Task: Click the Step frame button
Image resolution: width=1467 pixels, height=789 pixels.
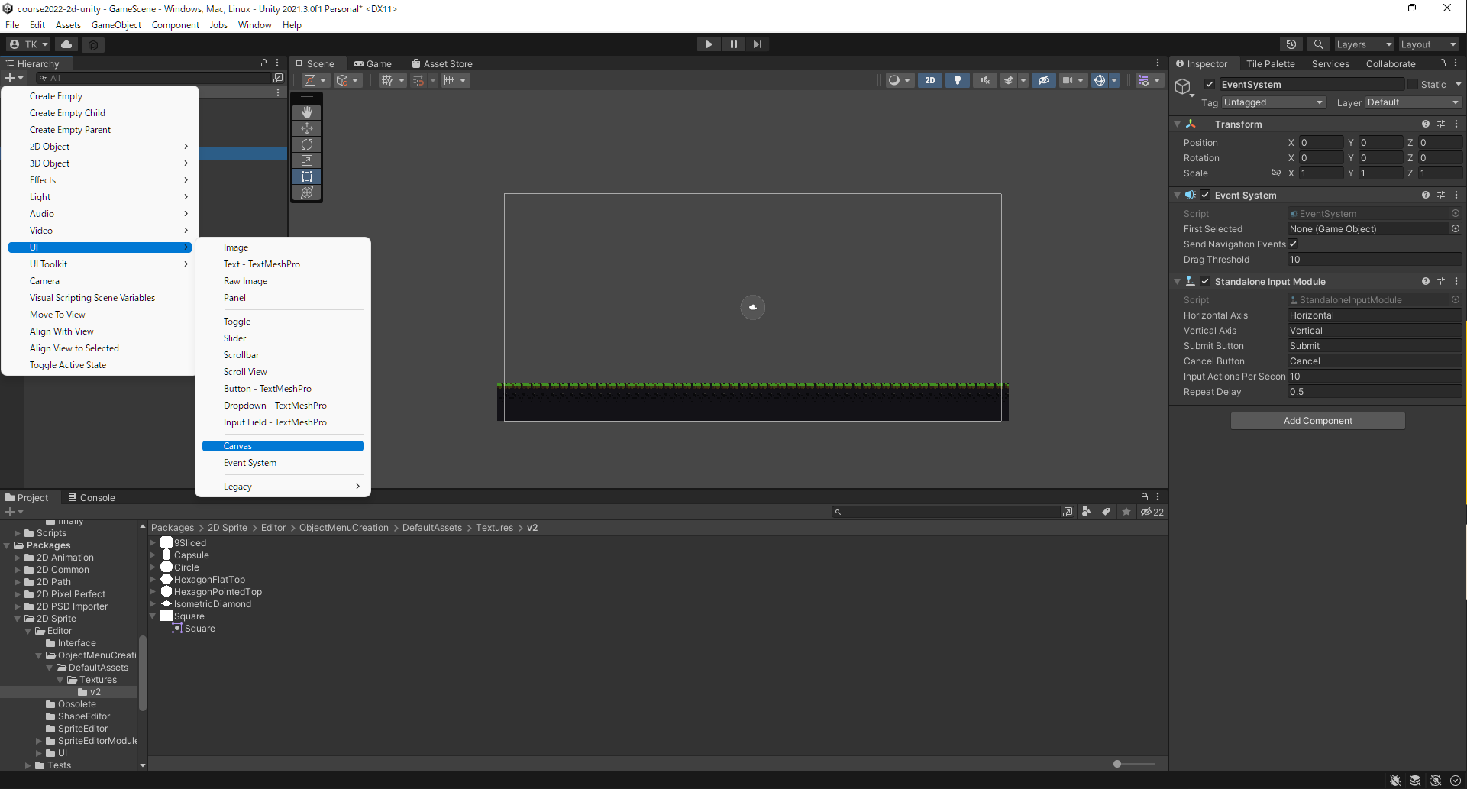Action: pos(757,44)
